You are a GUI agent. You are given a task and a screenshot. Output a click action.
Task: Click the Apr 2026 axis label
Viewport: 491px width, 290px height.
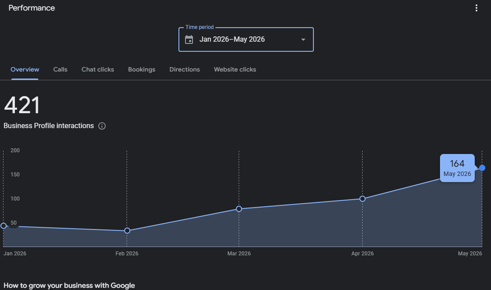coord(362,254)
